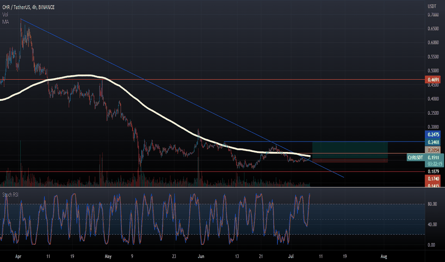Select the green long position profit zone
445x262 pixels.
(350, 150)
